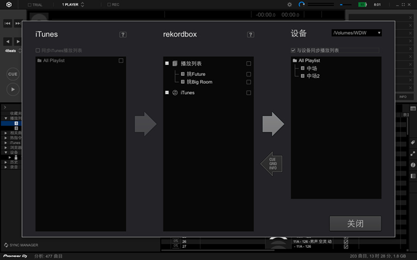
Task: Click the CUE GRID INFO return arrow
Action: [x=272, y=164]
